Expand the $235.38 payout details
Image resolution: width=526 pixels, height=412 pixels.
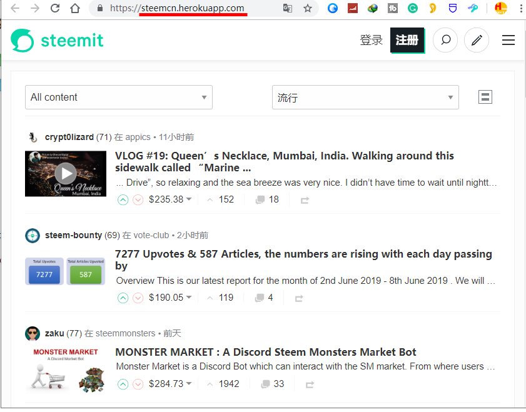tap(170, 199)
